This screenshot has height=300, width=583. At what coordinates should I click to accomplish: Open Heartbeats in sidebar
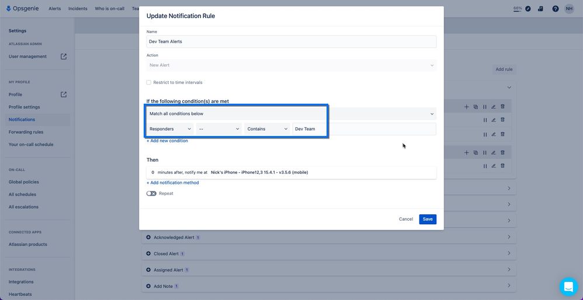(x=20, y=294)
